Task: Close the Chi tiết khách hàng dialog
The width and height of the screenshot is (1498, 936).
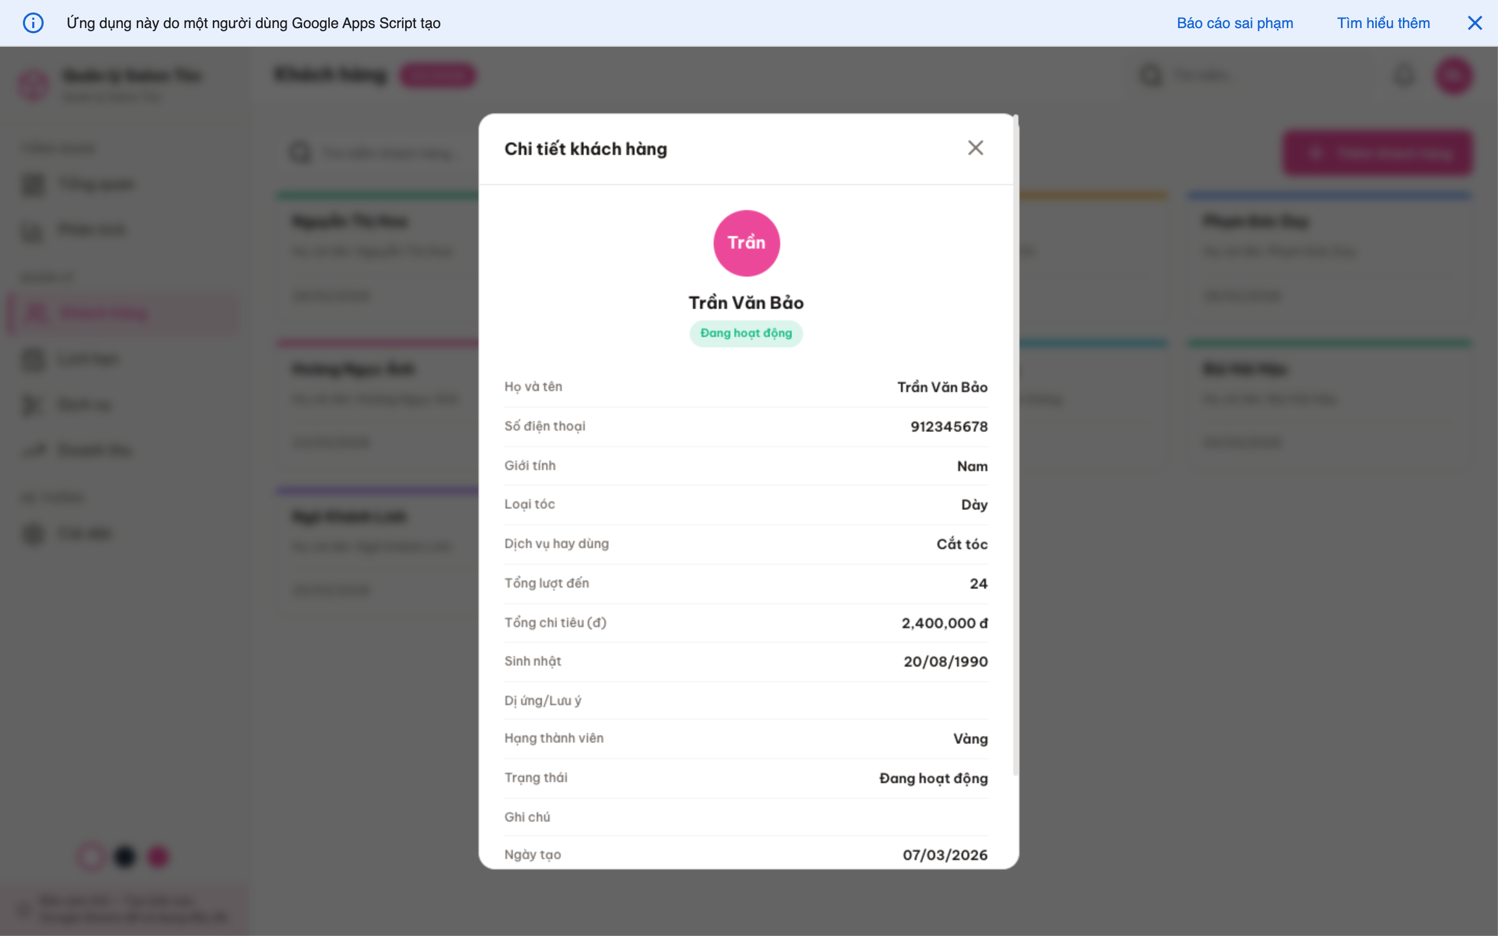Action: [976, 147]
